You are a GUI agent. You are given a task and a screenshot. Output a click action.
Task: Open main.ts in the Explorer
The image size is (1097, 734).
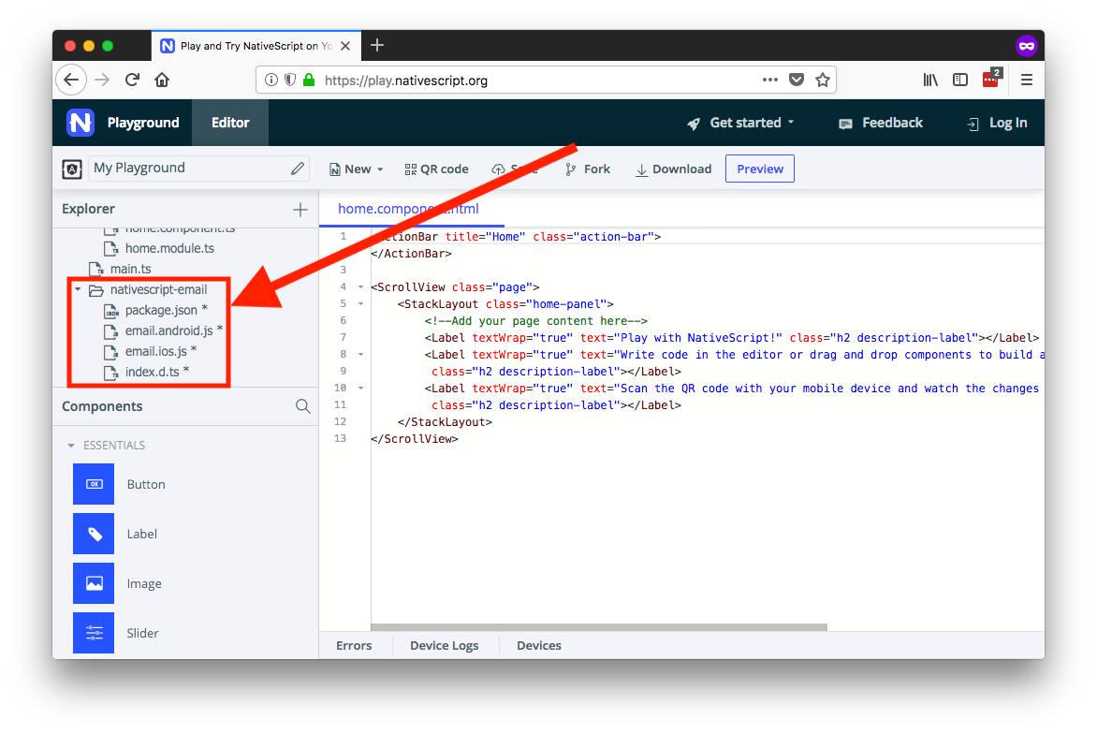click(130, 269)
